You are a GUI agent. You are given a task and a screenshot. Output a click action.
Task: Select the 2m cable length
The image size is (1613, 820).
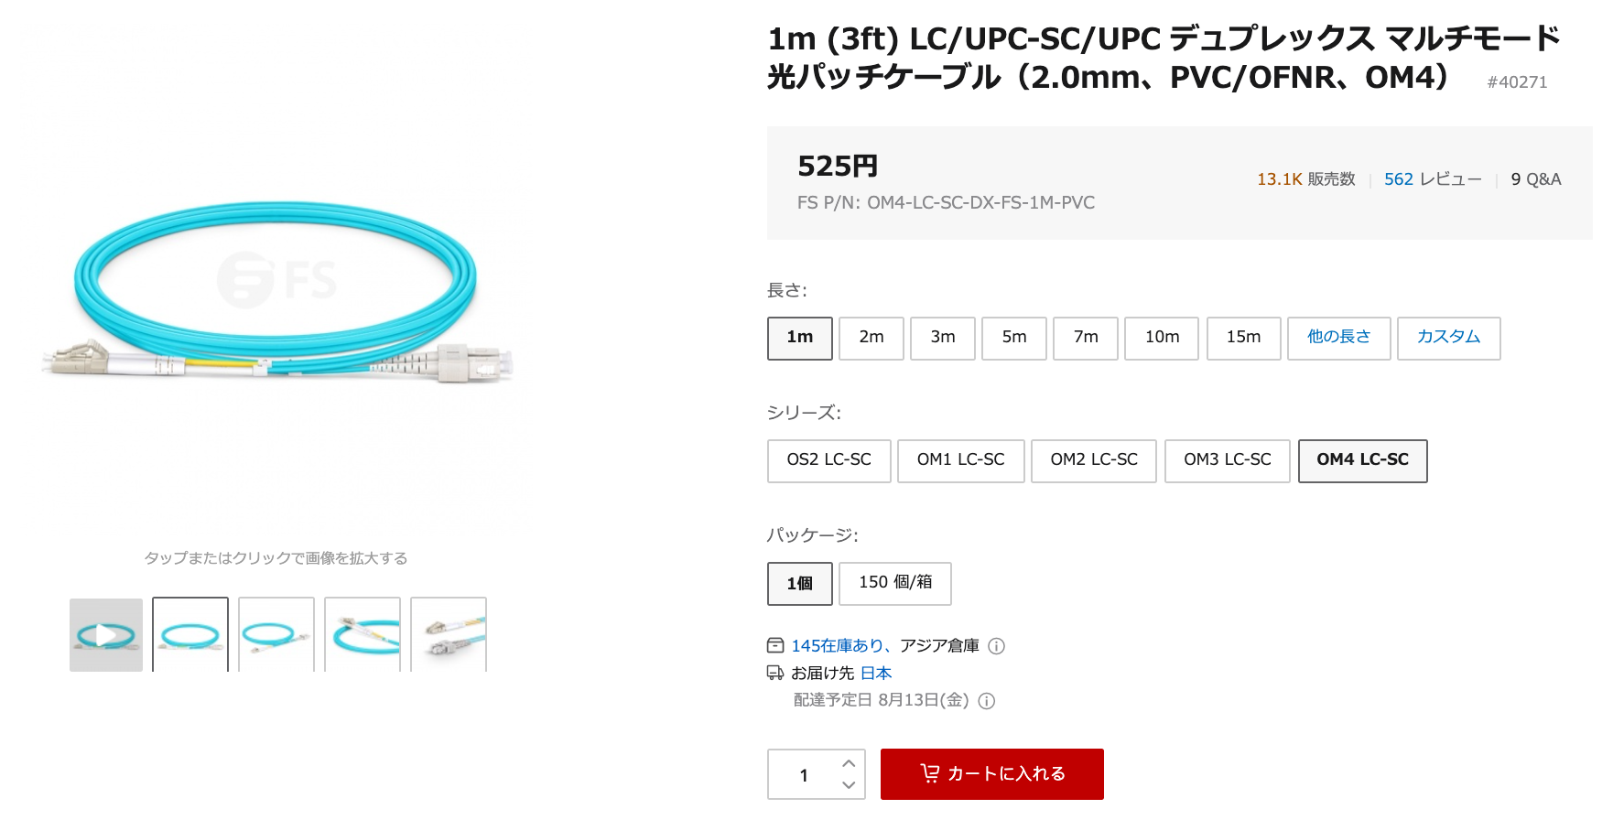(871, 338)
